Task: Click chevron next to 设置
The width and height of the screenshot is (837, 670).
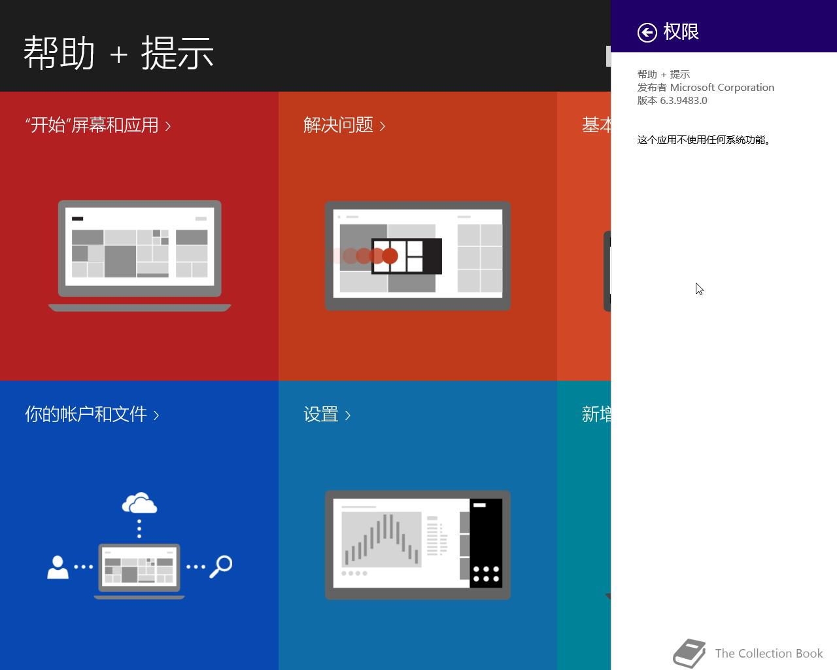Action: (x=347, y=415)
